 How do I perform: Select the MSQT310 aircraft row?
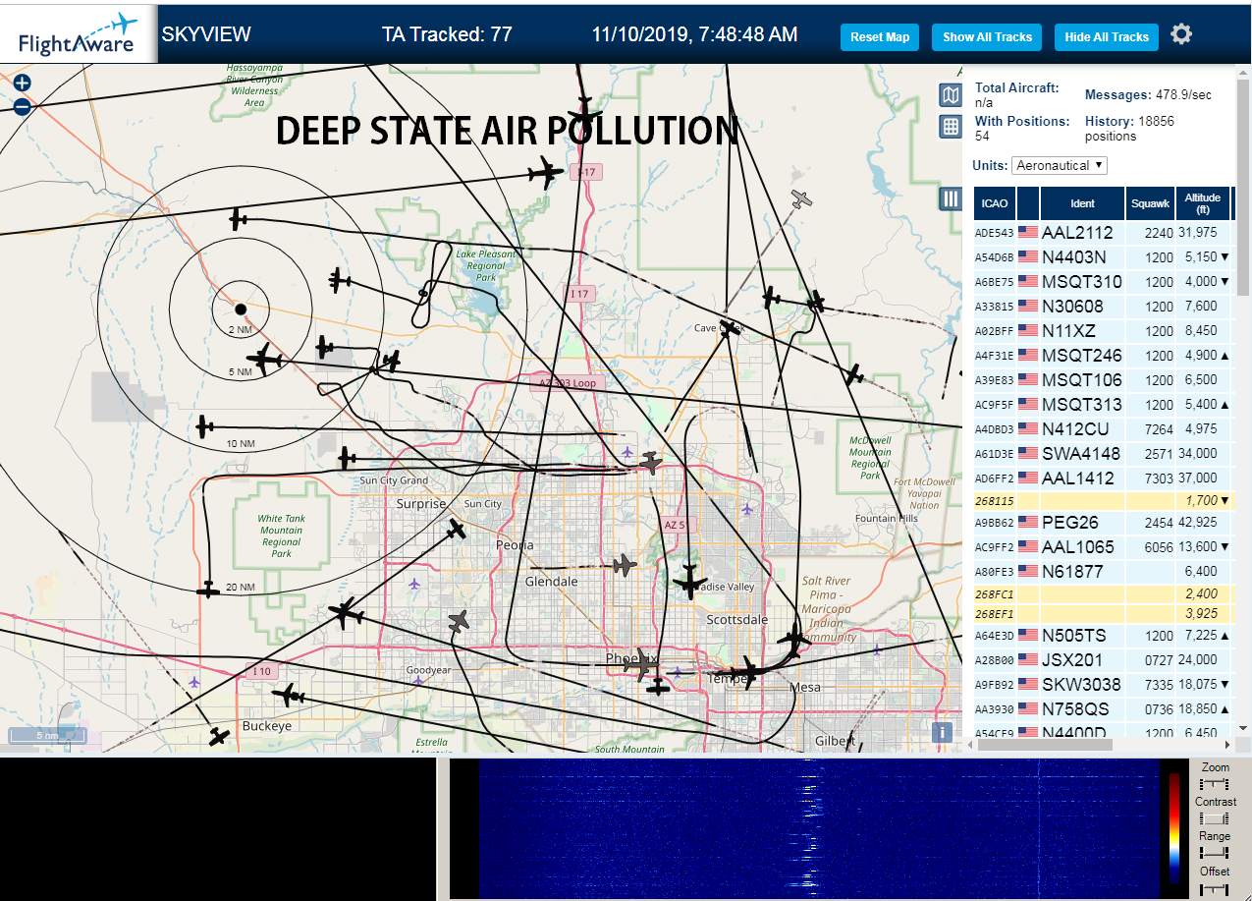click(1104, 281)
